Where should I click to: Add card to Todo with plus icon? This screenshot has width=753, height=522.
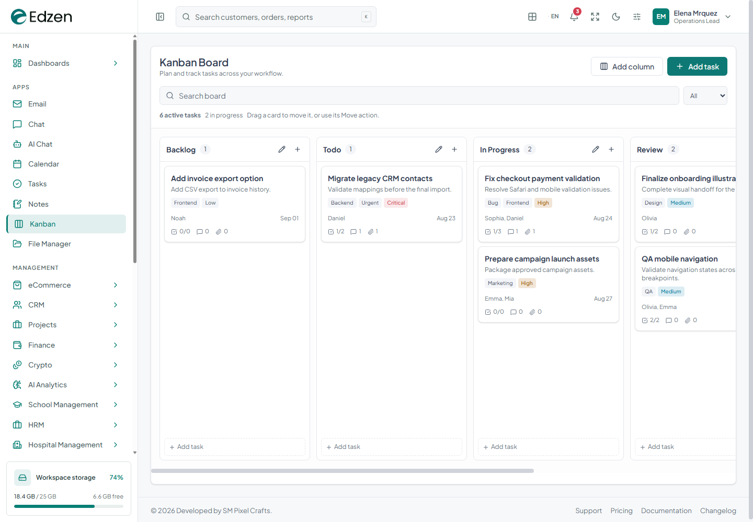tap(454, 149)
